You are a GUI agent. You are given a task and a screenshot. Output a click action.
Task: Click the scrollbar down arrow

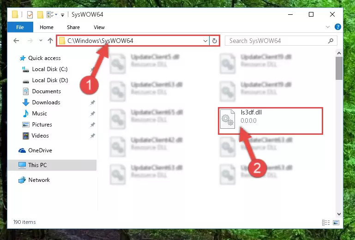[339, 214]
